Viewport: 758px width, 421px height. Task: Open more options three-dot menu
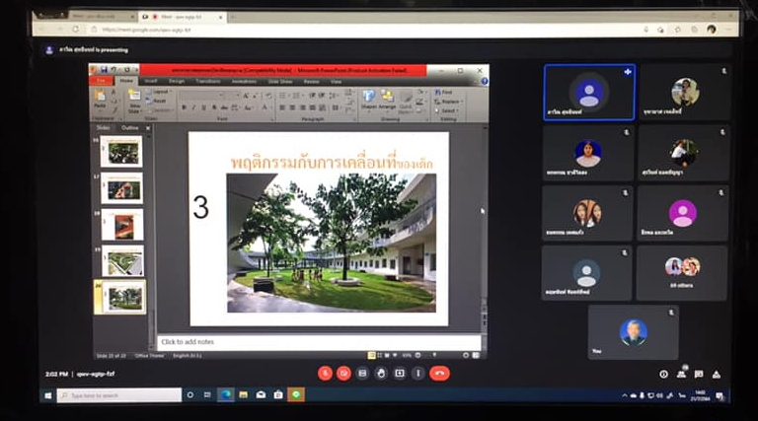click(x=417, y=374)
